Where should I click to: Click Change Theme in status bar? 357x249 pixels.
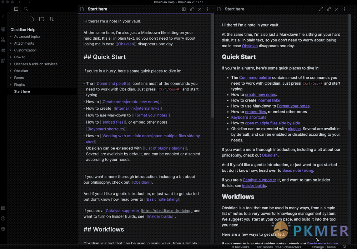[323, 247]
